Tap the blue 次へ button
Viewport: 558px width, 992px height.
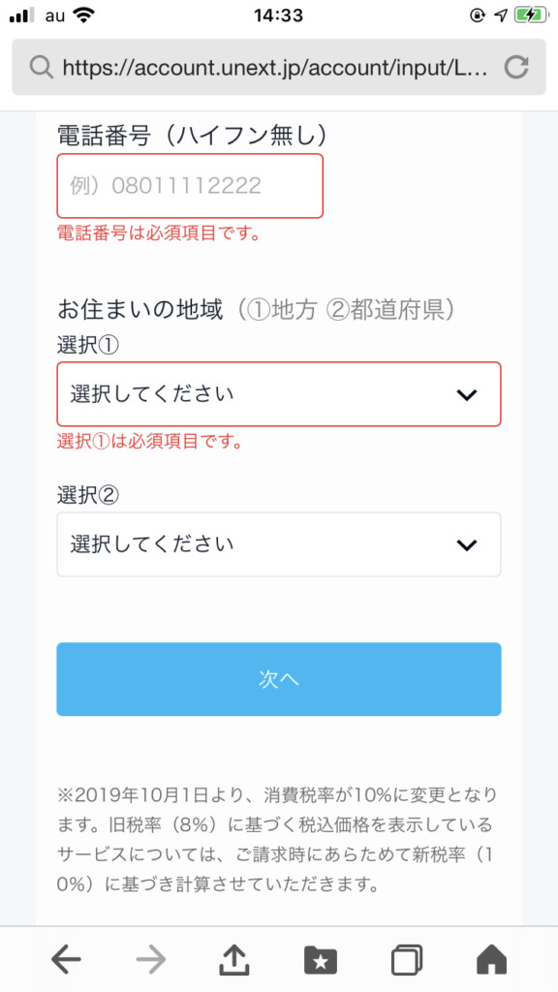point(279,679)
